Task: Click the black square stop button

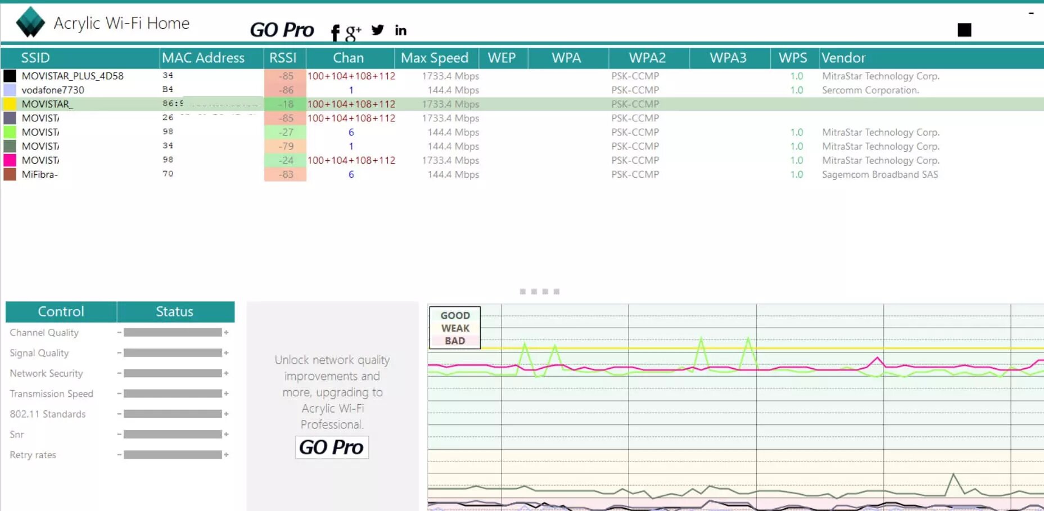Action: 964,30
